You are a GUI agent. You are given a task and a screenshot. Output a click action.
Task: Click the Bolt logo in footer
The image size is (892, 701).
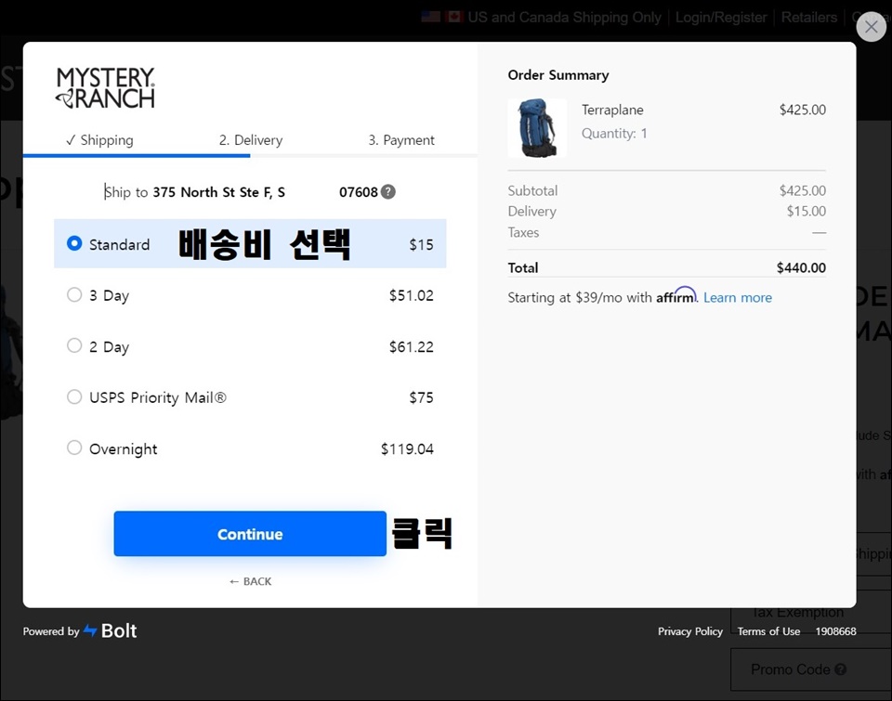tap(111, 630)
